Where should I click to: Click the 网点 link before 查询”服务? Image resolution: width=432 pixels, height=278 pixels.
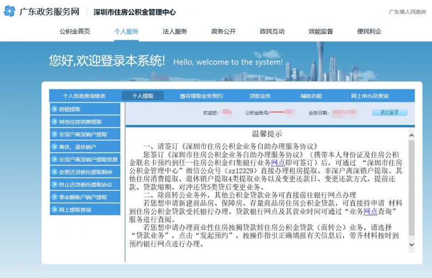click(370, 211)
